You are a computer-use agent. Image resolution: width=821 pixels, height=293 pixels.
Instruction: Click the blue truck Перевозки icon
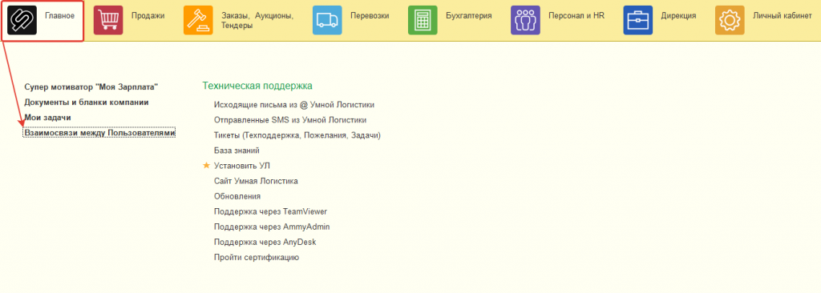coord(327,20)
